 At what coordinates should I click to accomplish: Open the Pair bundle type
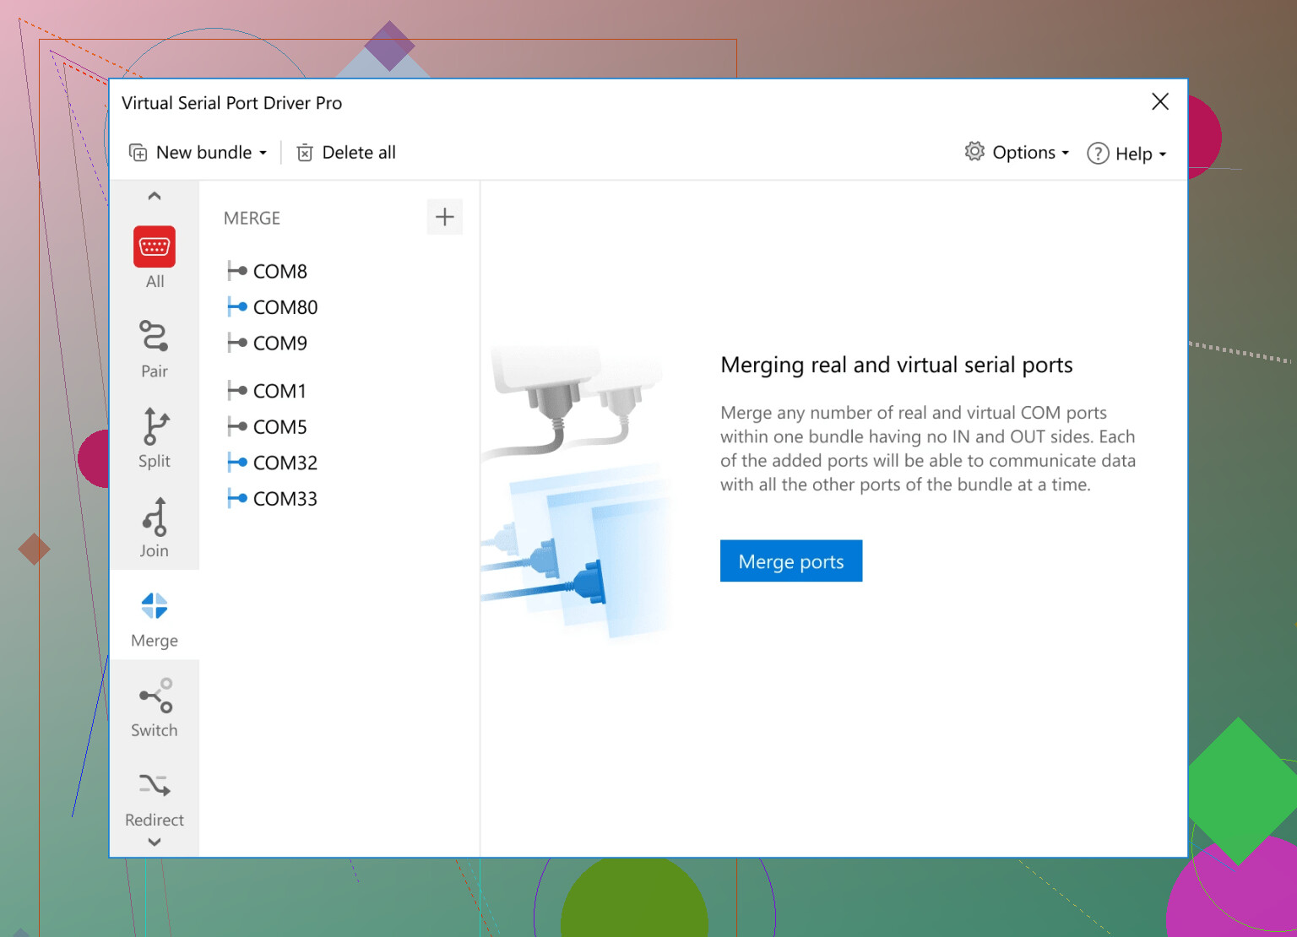(154, 336)
